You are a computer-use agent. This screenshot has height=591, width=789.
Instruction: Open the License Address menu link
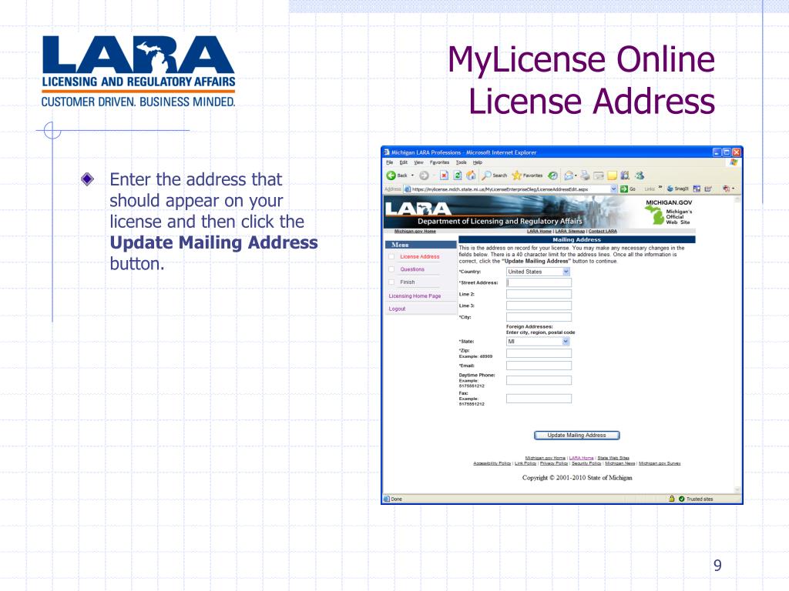tap(420, 256)
